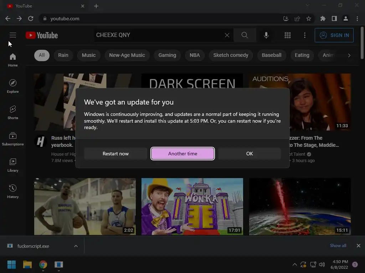The image size is (365, 273).
Task: Show hidden tray icons chevron
Action: [x=295, y=264]
